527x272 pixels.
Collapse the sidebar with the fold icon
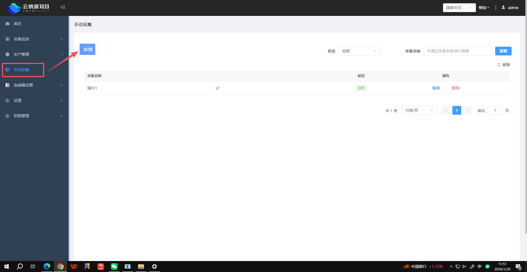click(x=63, y=7)
